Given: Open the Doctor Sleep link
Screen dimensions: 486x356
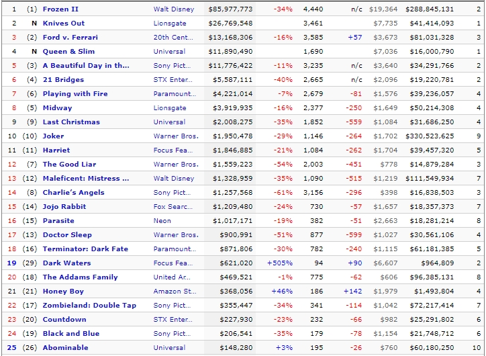Looking at the screenshot, I should pyautogui.click(x=67, y=234).
